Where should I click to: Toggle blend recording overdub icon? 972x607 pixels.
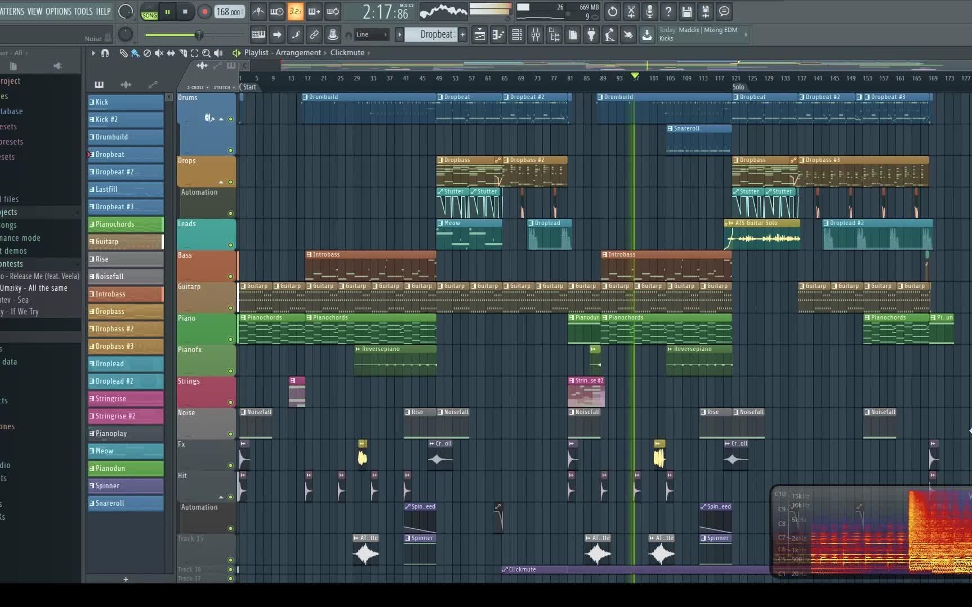click(314, 12)
